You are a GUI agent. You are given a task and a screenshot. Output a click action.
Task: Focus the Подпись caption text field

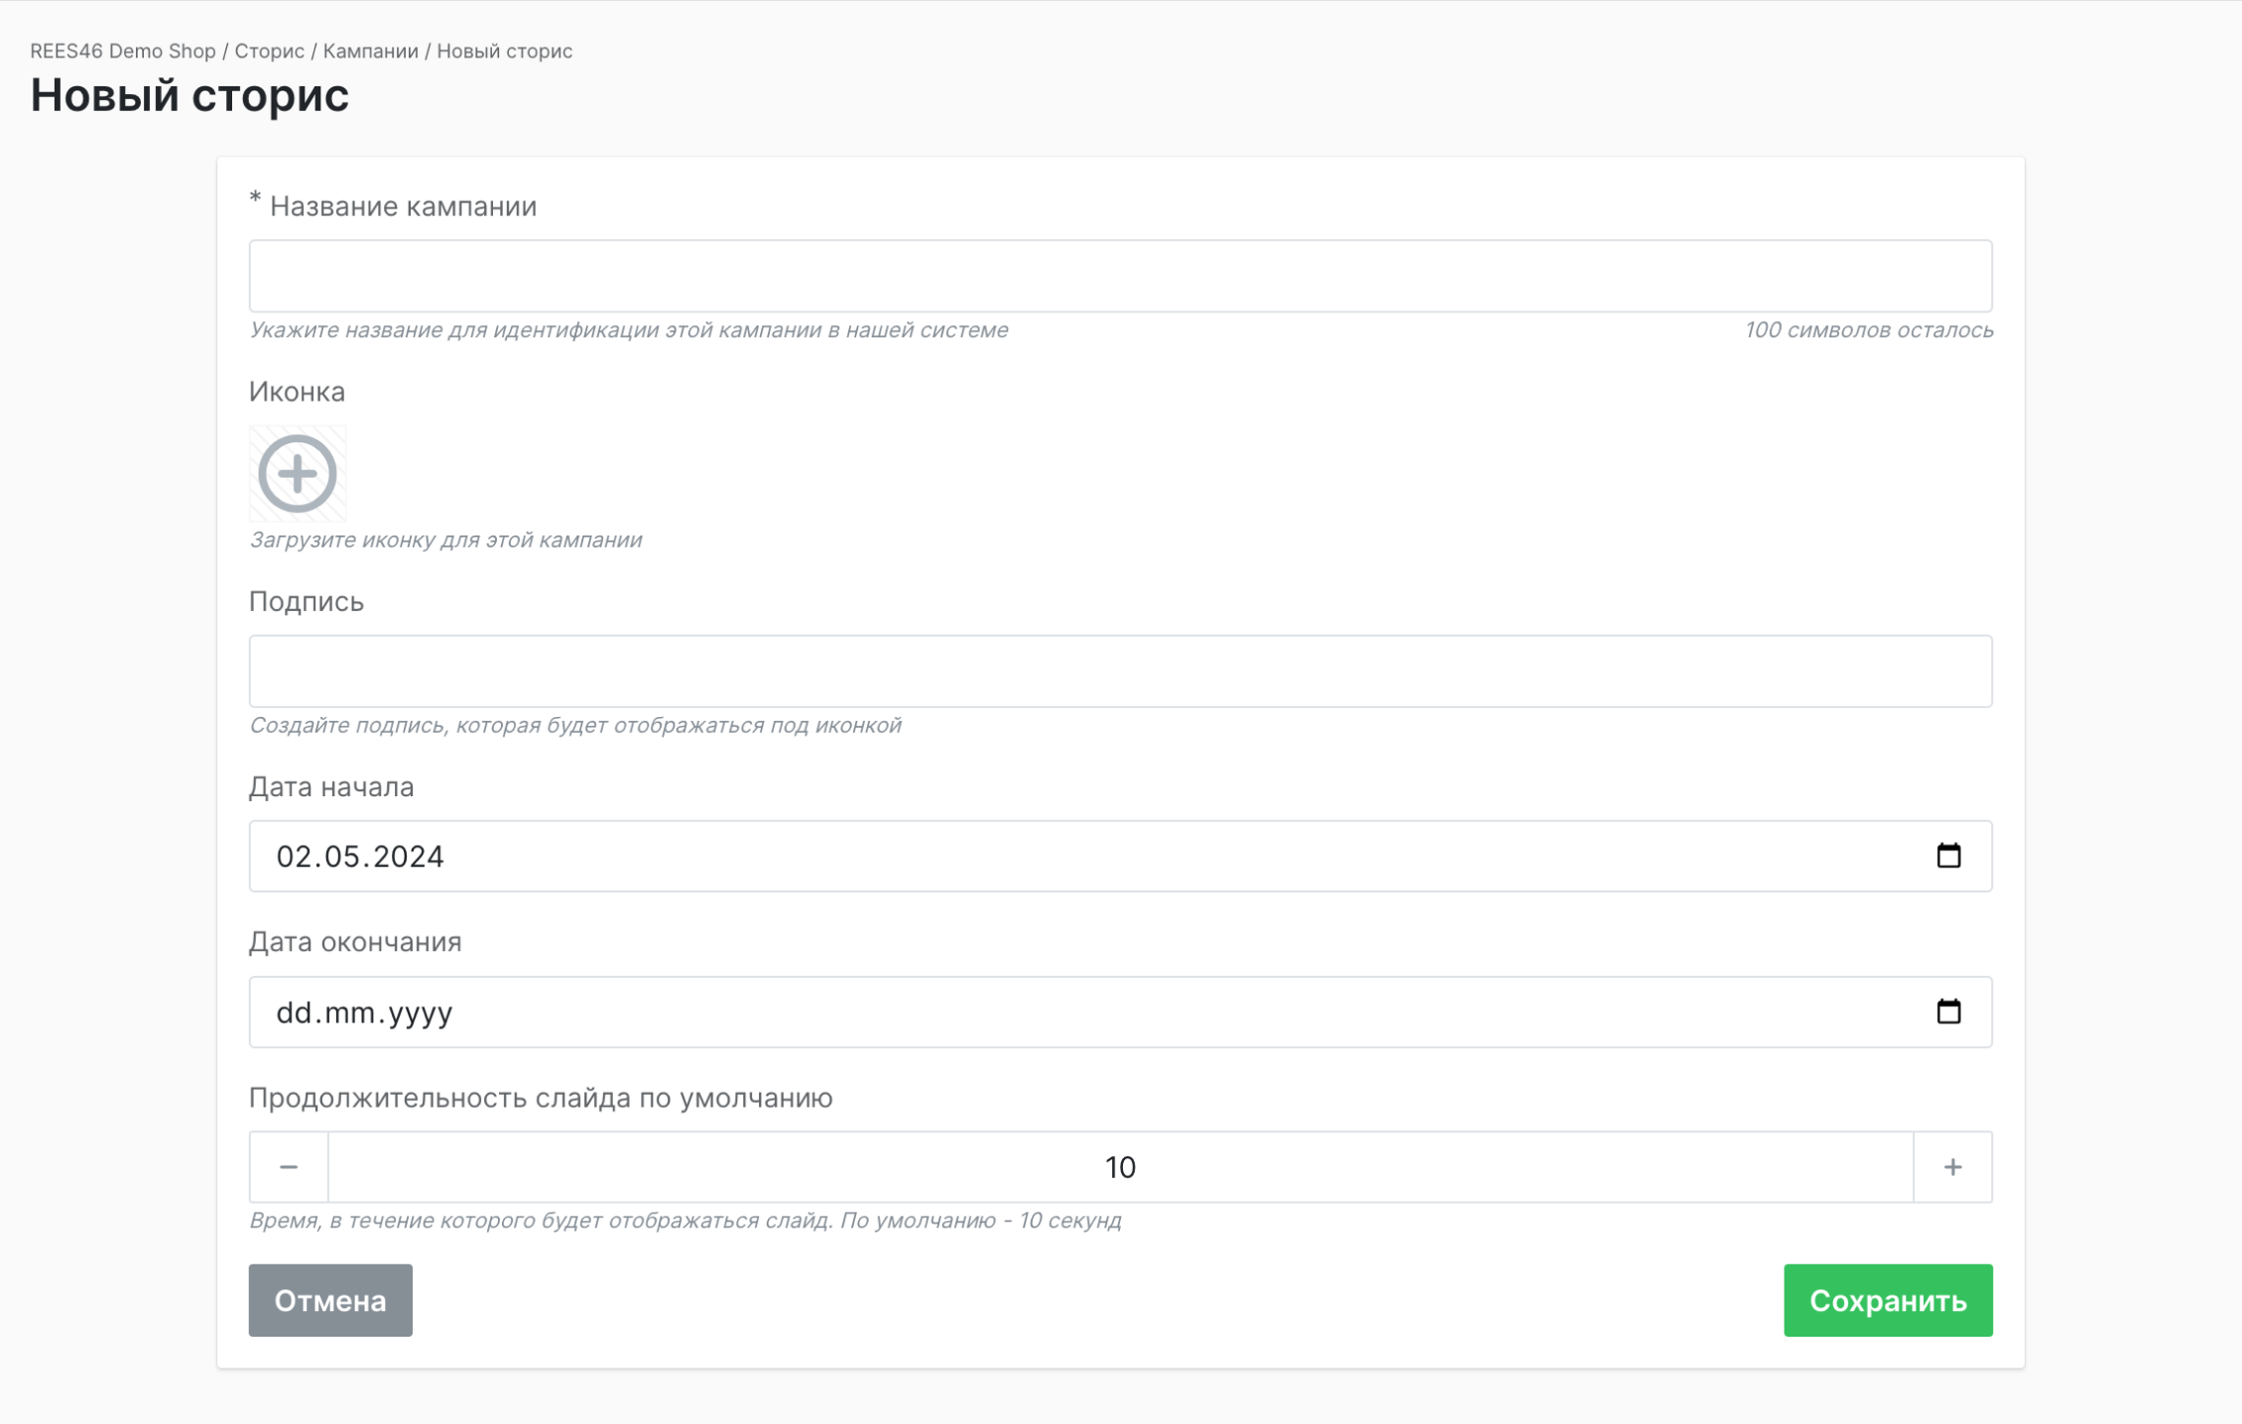(1120, 671)
